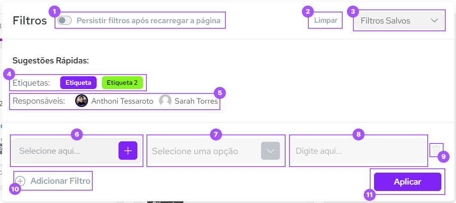Open the 'Selecione uma opção' dropdown
Screen dimensions: 456x203
[x=216, y=151]
